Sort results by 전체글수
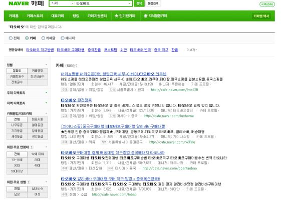 point(17,82)
